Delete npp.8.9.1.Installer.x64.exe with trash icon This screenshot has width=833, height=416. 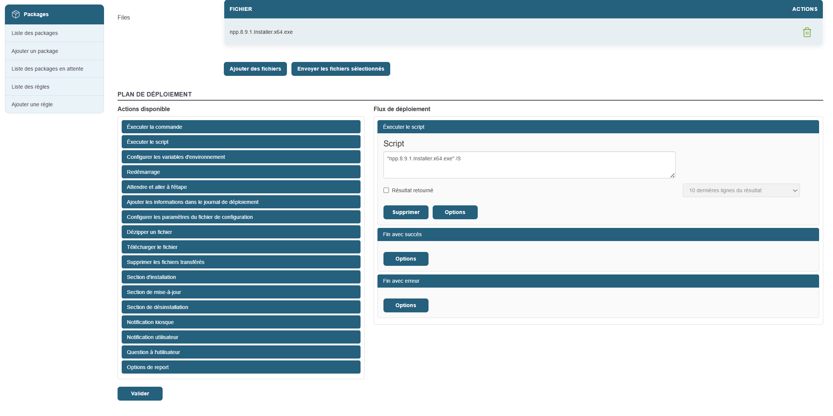(807, 32)
